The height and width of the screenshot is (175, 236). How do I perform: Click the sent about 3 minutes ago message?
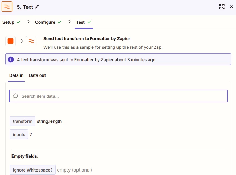(x=86, y=60)
